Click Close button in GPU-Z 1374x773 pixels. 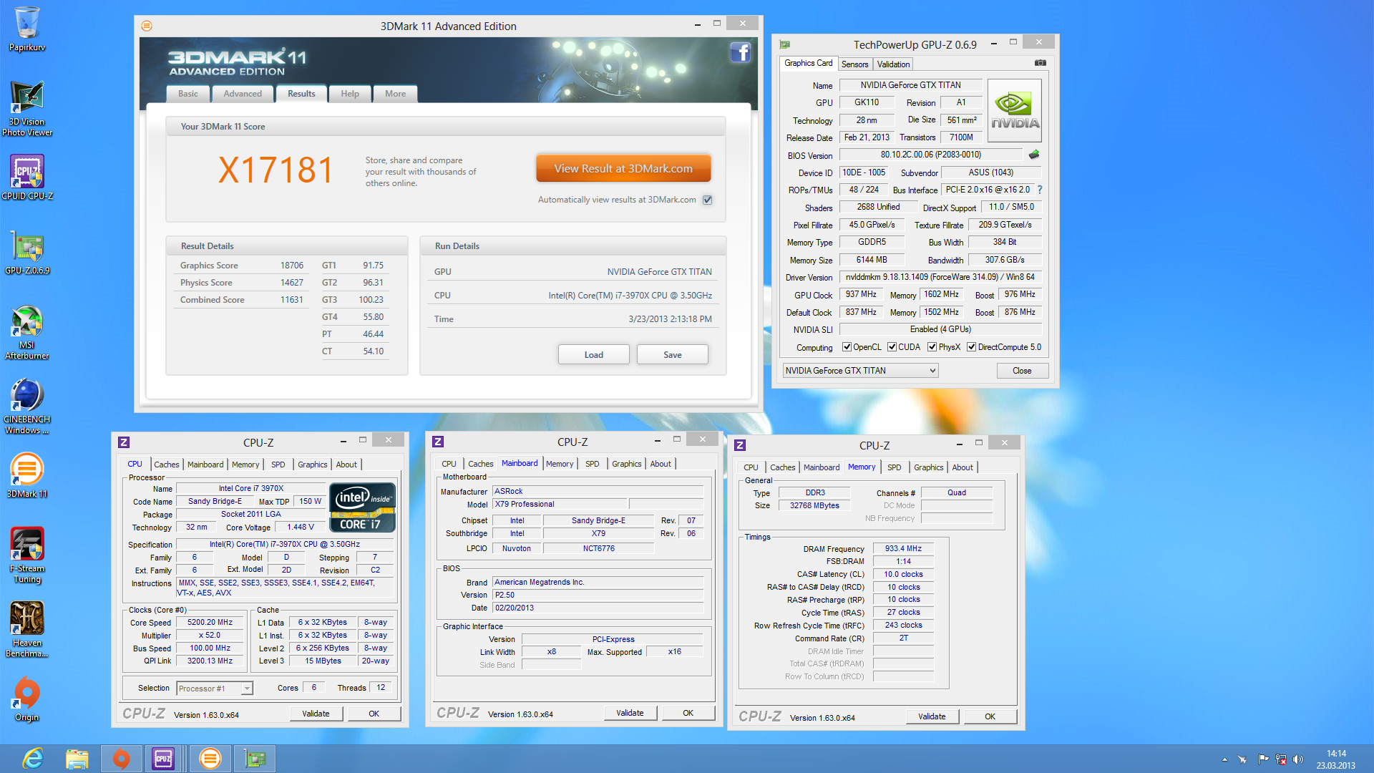[x=1022, y=371]
